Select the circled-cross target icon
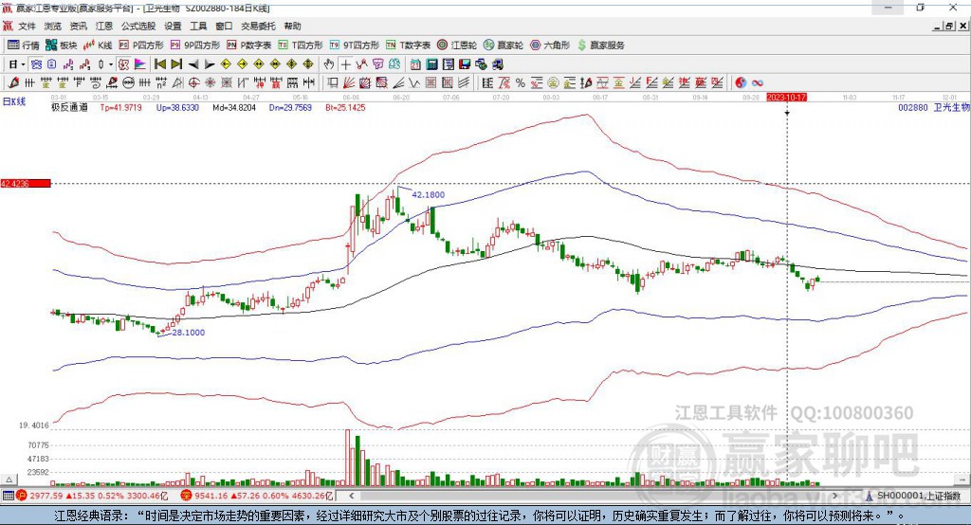Viewport: 971px width, 525px height. click(x=193, y=83)
